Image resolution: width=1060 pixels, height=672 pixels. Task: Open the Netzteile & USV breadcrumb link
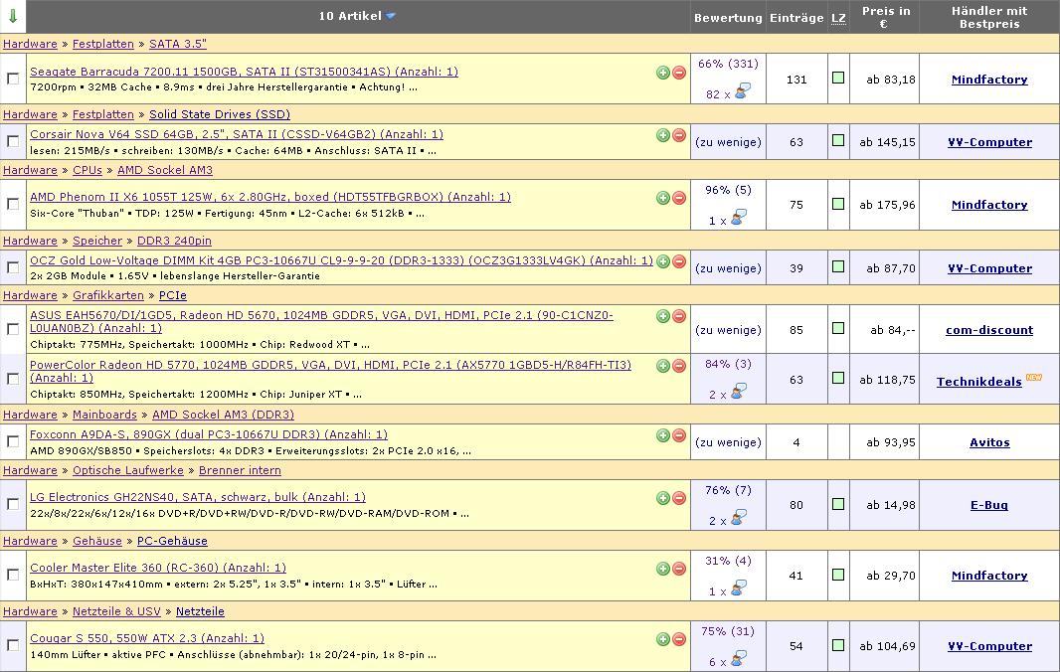click(x=117, y=611)
